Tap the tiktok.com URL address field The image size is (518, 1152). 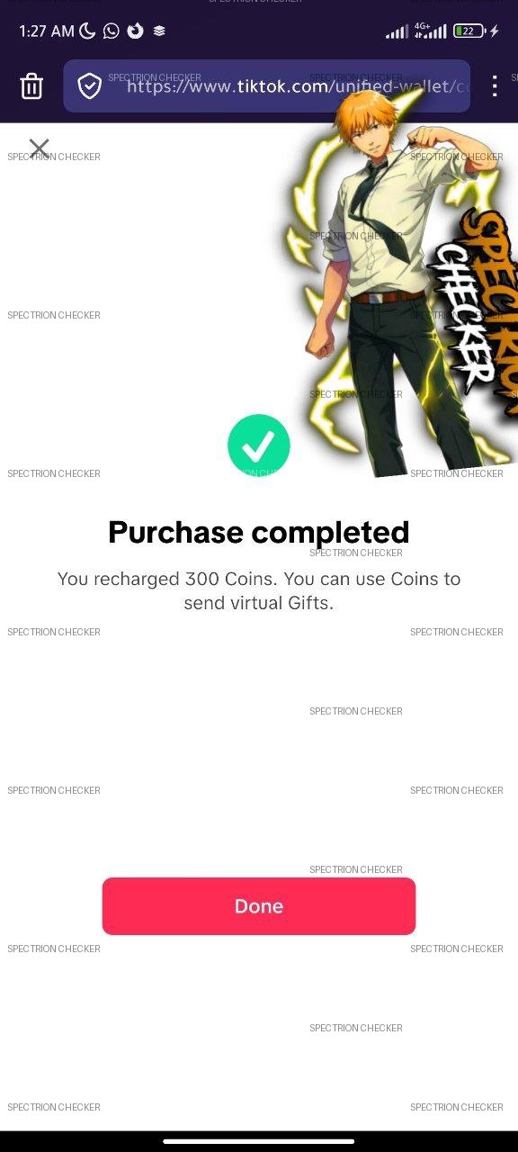[x=267, y=86]
